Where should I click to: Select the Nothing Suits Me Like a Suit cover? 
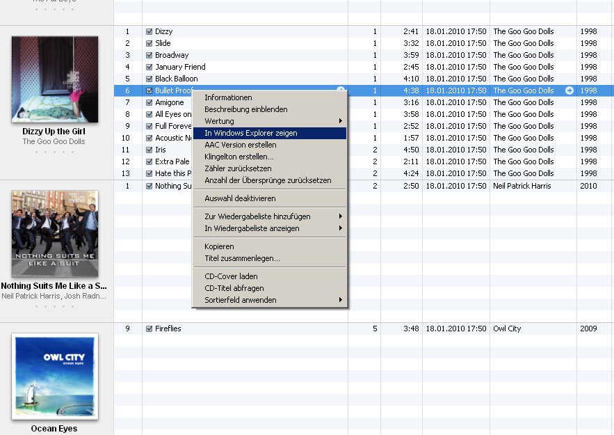(x=55, y=234)
